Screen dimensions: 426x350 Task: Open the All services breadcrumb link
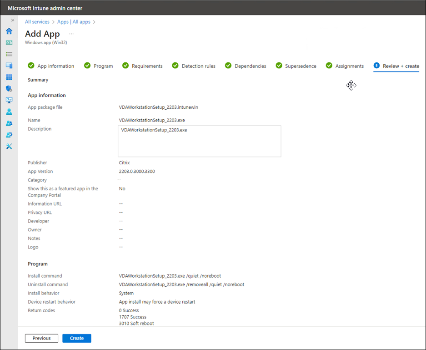(37, 21)
